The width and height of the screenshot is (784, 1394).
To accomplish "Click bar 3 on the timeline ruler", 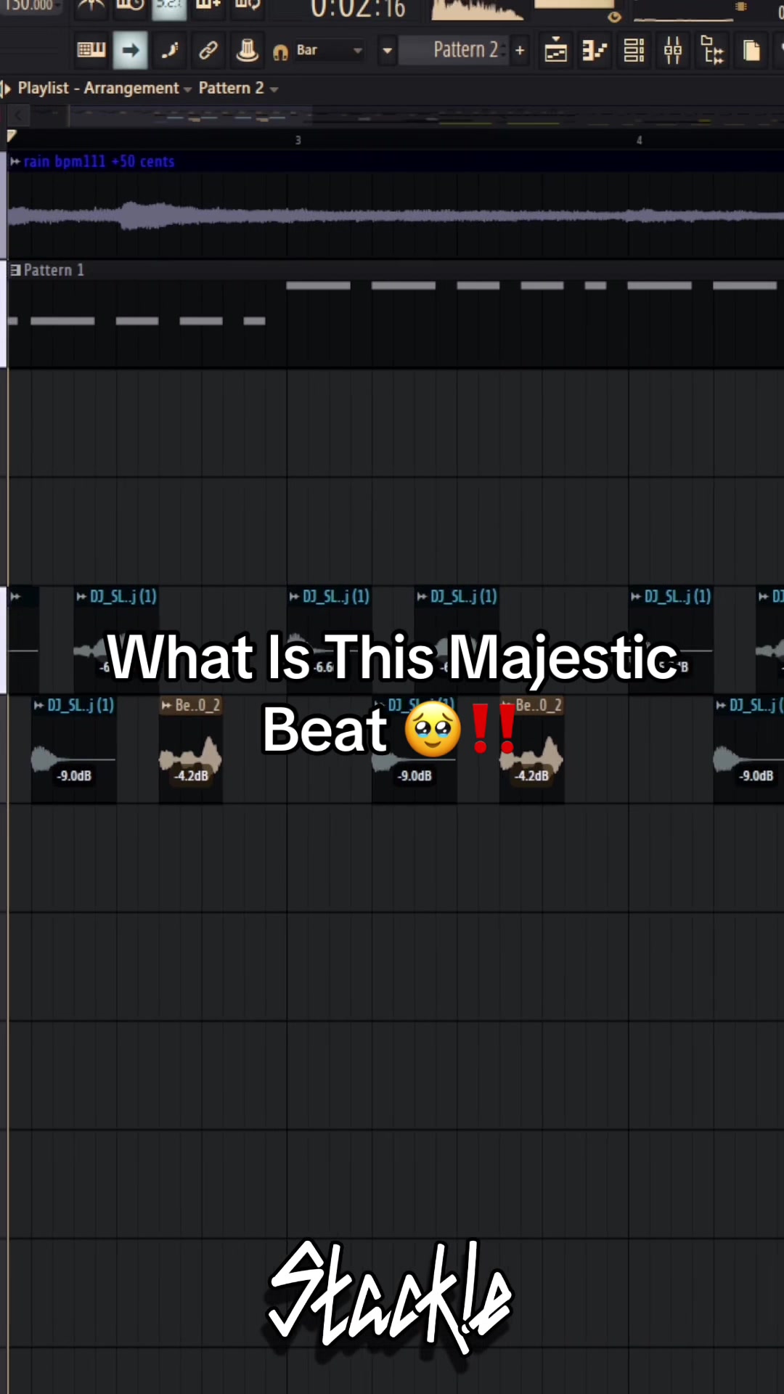I will [298, 140].
